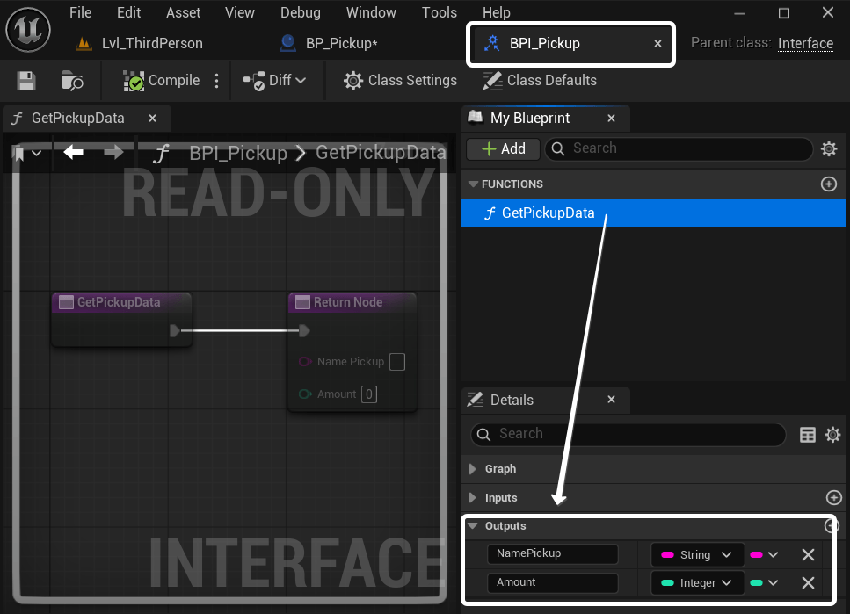Image resolution: width=850 pixels, height=614 pixels.
Task: Open My Blueprint panel settings gear
Action: [x=828, y=148]
